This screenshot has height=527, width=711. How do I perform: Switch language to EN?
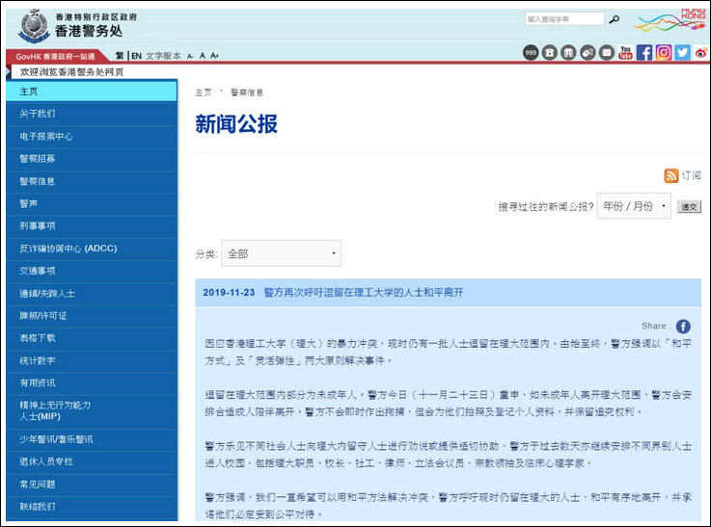136,56
